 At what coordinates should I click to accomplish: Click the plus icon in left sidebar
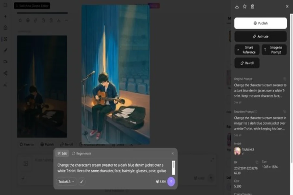[x=6, y=17]
